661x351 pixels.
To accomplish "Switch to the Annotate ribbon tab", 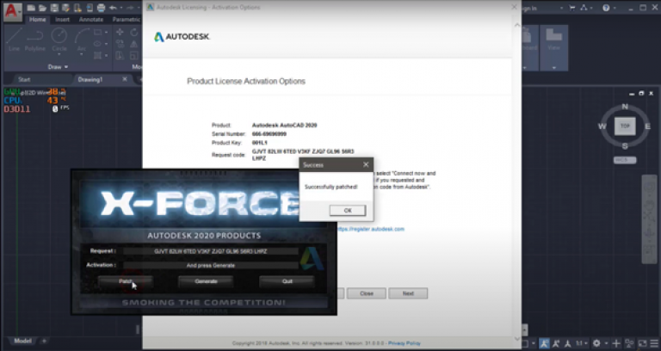I will 91,20.
